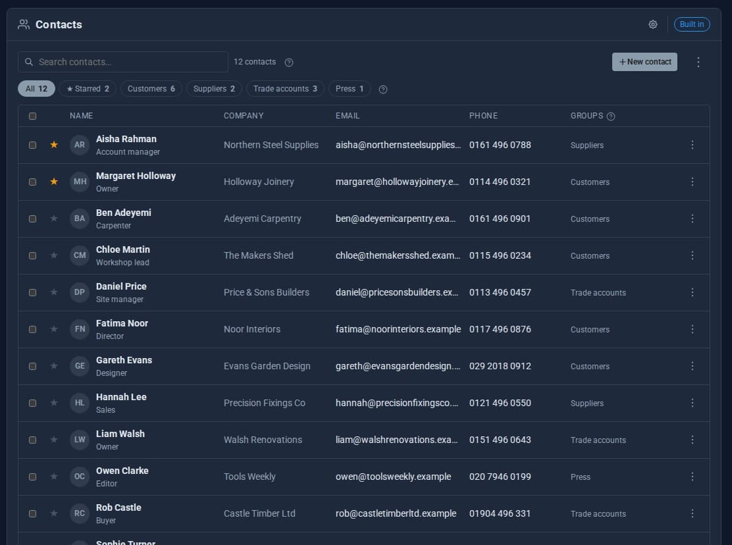Click the COMPANY column header

click(x=244, y=116)
